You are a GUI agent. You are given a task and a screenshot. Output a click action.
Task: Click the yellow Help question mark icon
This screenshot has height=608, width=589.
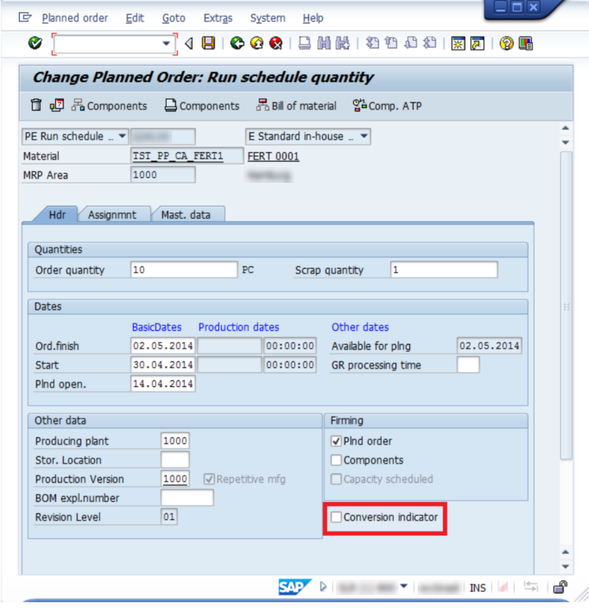506,43
